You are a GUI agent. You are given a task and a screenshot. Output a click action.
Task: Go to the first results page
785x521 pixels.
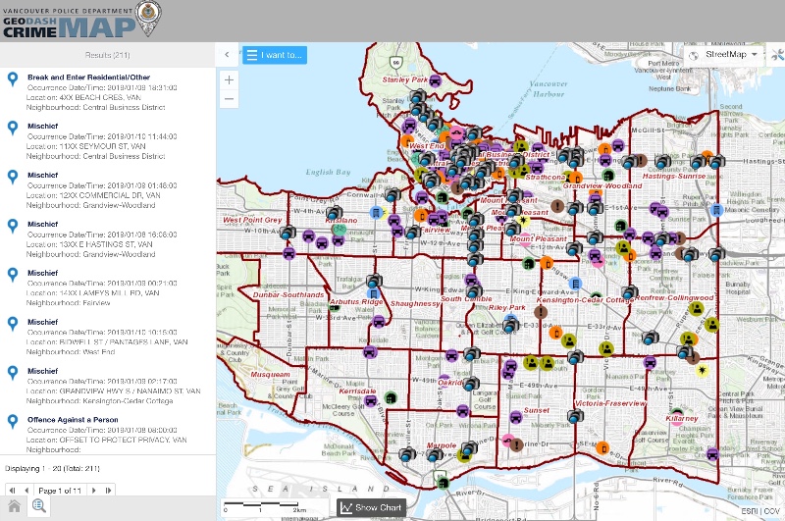click(x=13, y=491)
